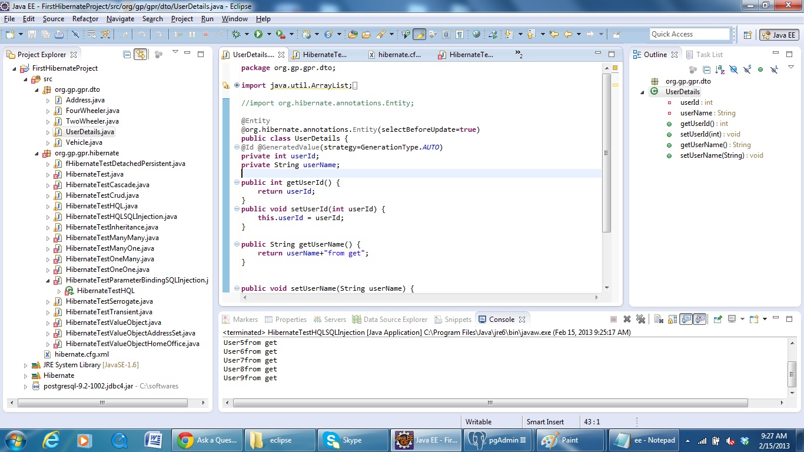804x452 pixels.
Task: Open the Java EE perspective button
Action: click(778, 34)
